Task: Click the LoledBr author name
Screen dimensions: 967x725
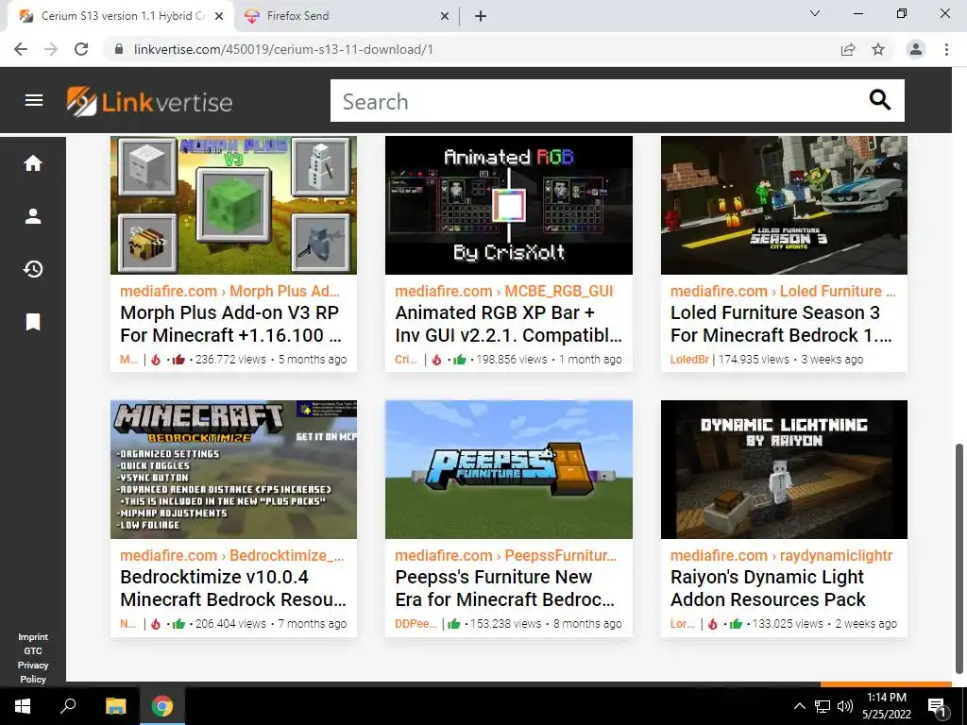Action: pyautogui.click(x=689, y=360)
